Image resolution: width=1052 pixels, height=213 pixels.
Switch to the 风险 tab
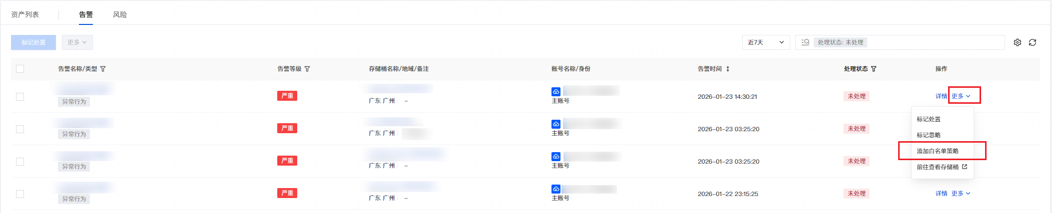(120, 14)
